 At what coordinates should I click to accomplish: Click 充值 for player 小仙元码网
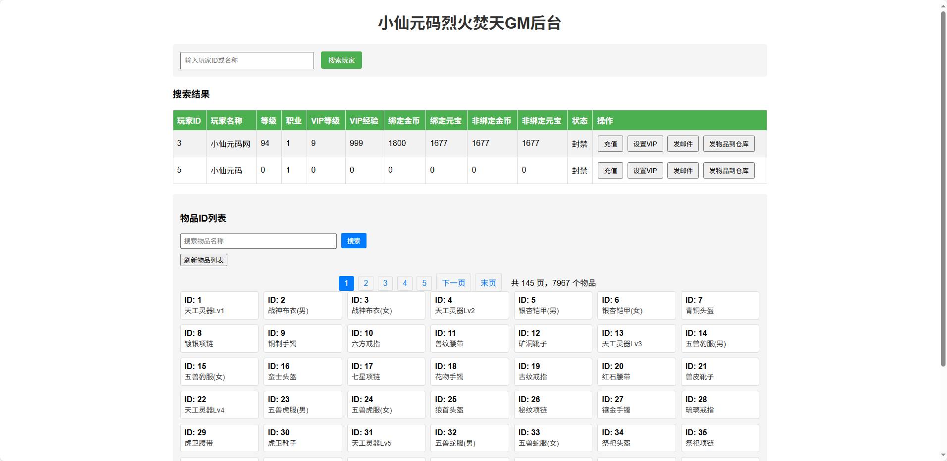(x=610, y=144)
